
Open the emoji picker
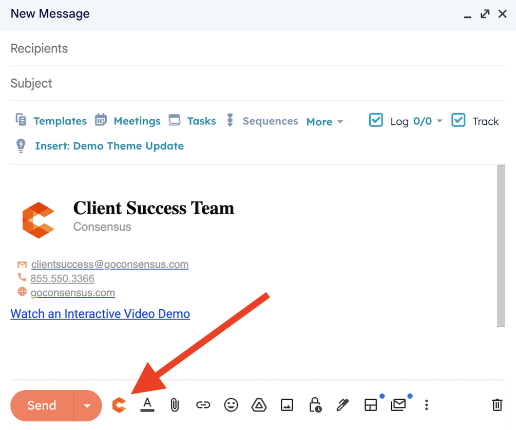point(231,405)
